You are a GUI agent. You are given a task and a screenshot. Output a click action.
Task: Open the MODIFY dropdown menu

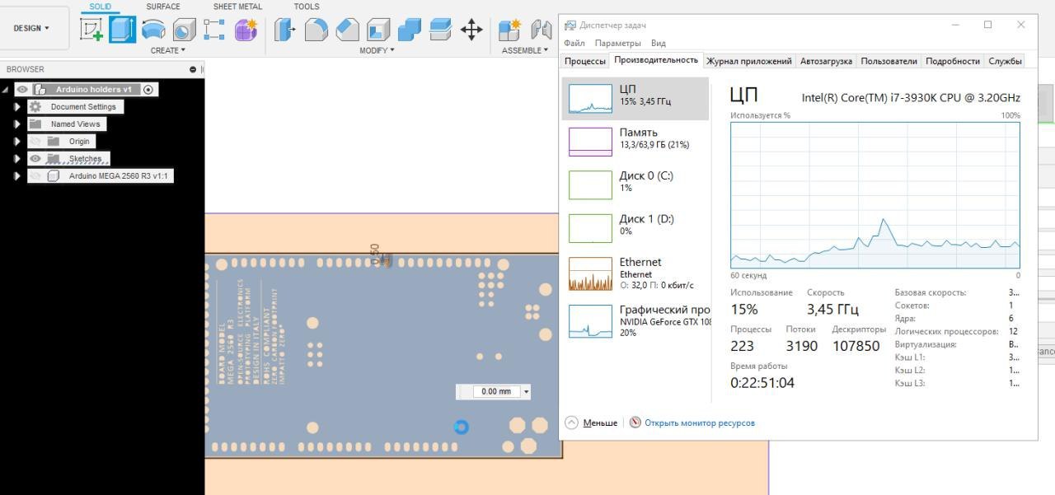point(377,50)
